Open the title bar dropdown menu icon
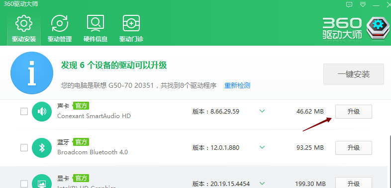 coord(363,4)
